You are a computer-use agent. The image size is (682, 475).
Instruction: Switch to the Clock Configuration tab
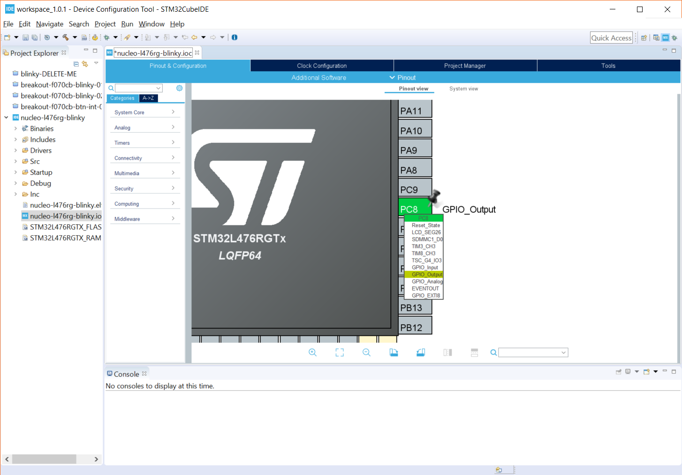[322, 66]
